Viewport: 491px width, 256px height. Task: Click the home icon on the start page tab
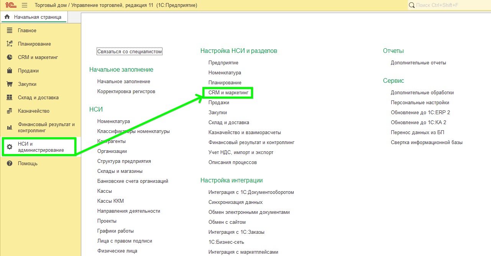7,17
